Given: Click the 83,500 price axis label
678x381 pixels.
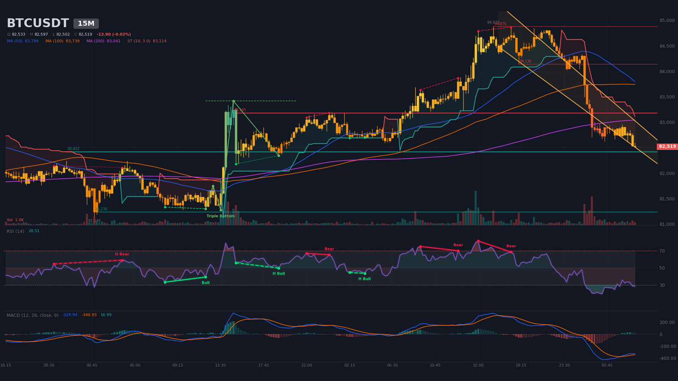Looking at the screenshot, I should tap(667, 97).
